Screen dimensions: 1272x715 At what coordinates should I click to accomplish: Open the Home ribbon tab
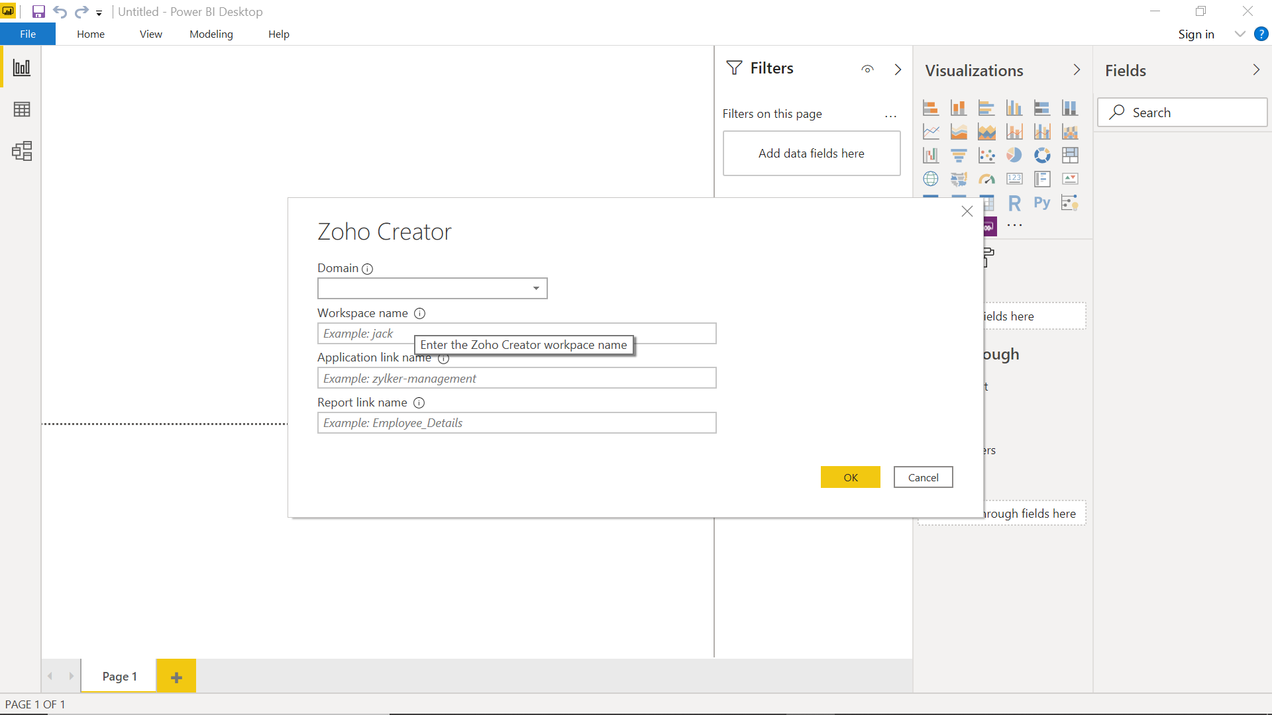point(91,34)
